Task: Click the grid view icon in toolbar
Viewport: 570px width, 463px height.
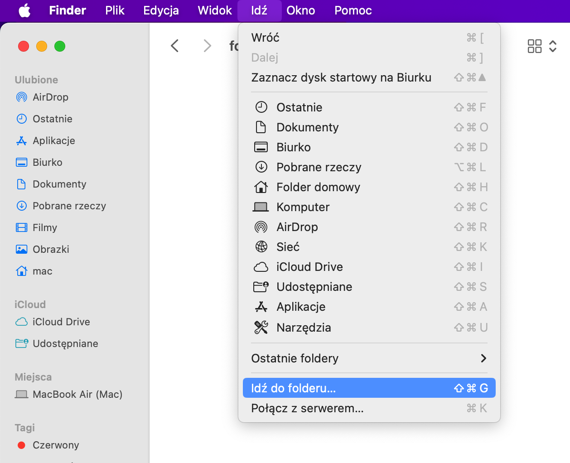Action: pos(535,46)
